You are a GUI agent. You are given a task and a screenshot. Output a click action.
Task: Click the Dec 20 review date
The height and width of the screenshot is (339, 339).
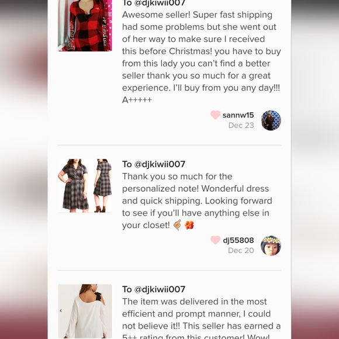click(241, 251)
